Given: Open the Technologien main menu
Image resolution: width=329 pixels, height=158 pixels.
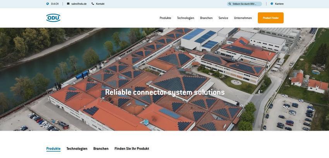Looking at the screenshot, I should [185, 18].
